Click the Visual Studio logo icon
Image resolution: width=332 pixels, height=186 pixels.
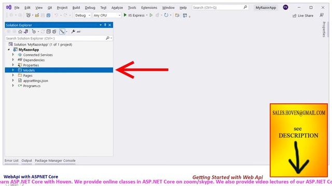click(x=9, y=7)
